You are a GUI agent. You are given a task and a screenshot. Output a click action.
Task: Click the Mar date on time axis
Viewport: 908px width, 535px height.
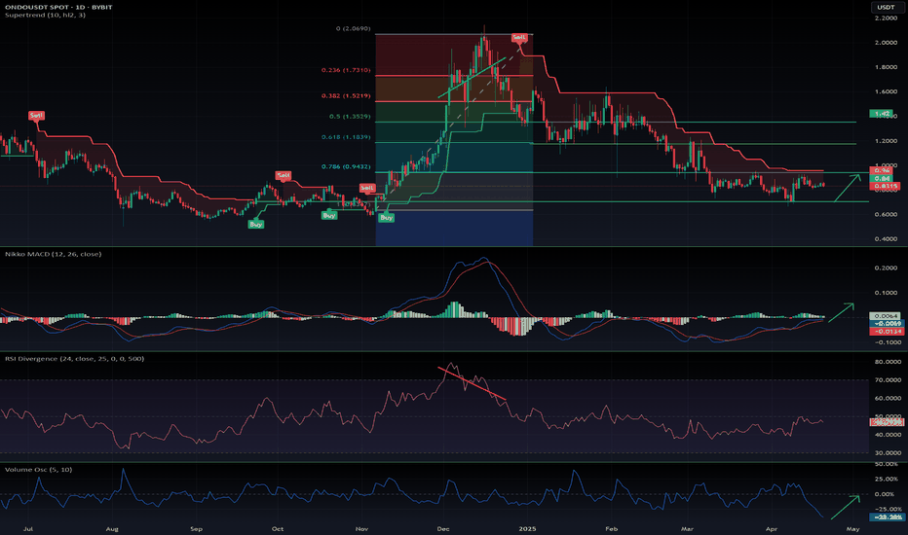(688, 528)
